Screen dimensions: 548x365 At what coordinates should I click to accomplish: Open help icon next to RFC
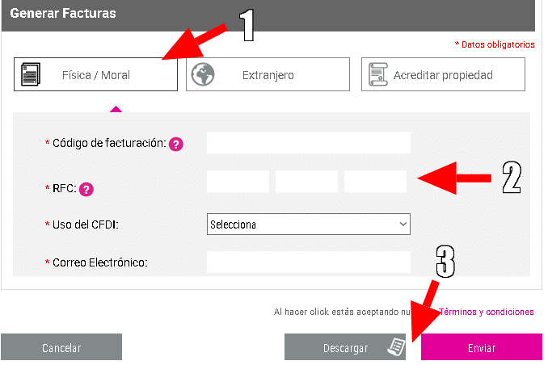[86, 189]
